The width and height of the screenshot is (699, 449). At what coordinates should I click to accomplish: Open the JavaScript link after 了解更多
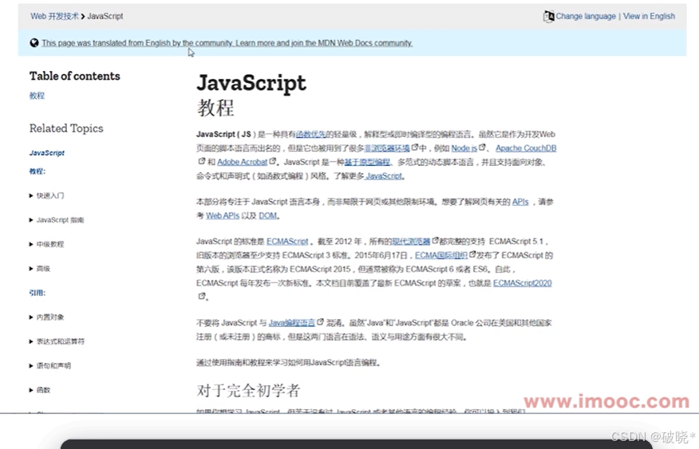384,176
